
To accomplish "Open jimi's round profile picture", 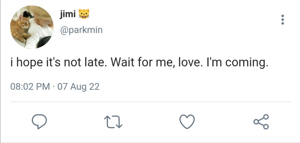I will (x=32, y=27).
